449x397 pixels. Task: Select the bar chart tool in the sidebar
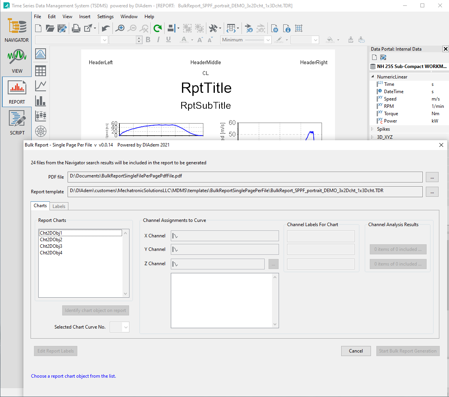click(41, 101)
